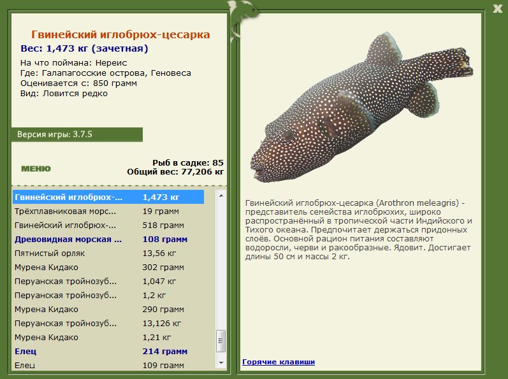
Task: Select the Перуанская тройнозуб... 1,047 кг row
Action: 108,282
